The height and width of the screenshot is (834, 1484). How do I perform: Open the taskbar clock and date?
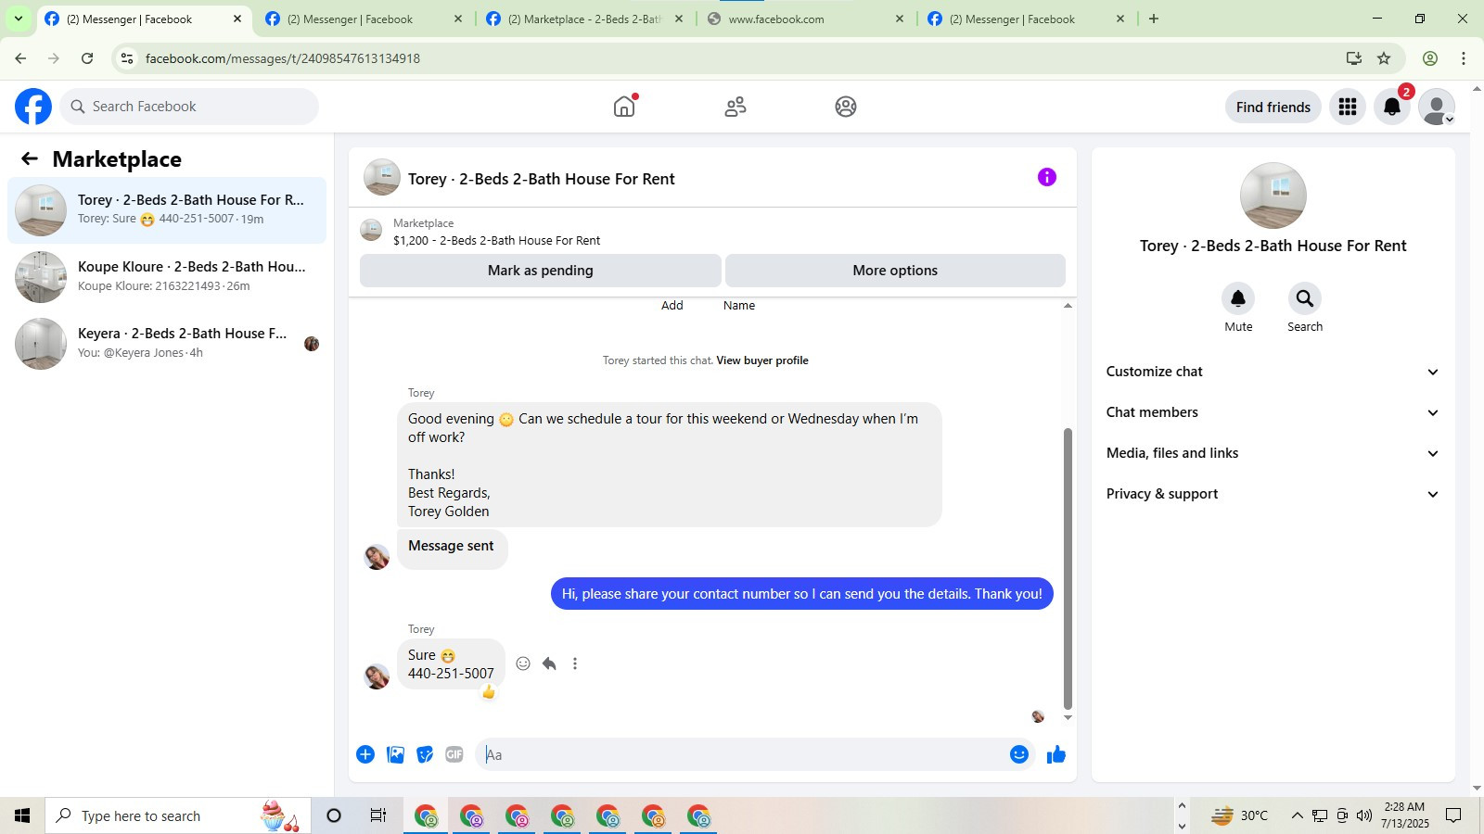pyautogui.click(x=1404, y=815)
